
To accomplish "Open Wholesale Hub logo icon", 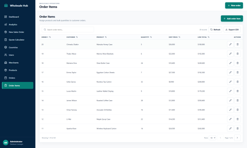I will [x=6, y=5].
